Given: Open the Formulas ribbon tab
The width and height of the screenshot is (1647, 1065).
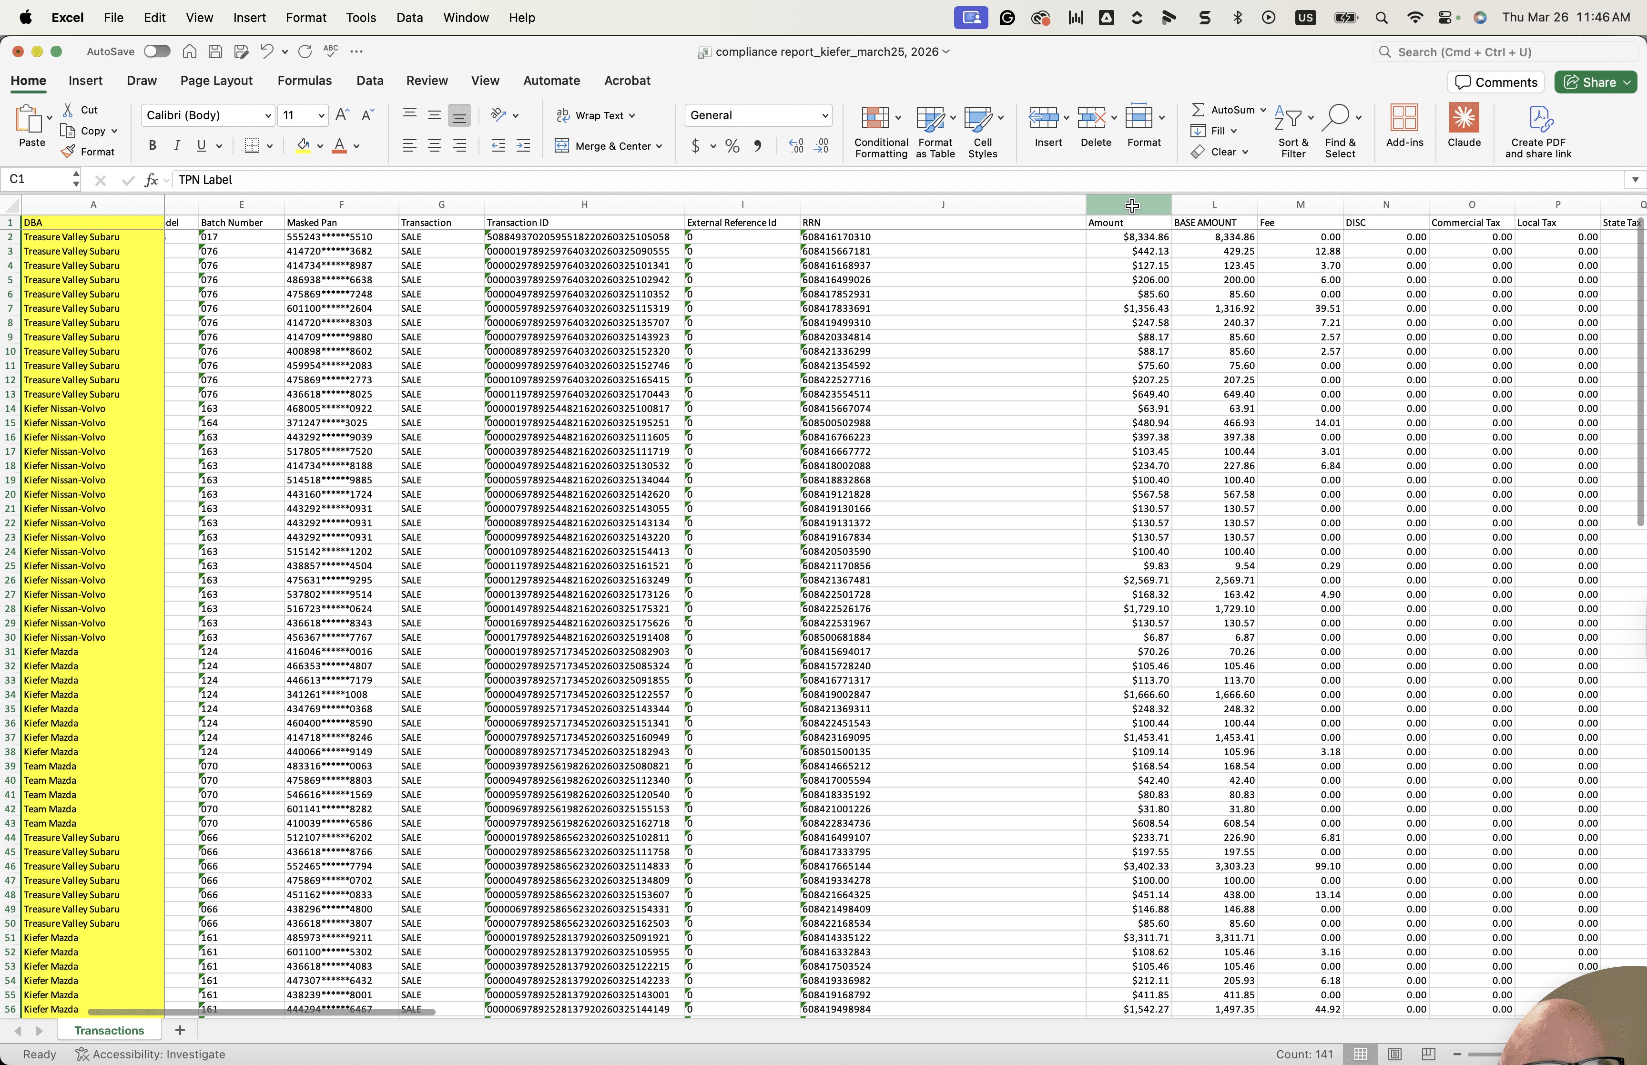Looking at the screenshot, I should pyautogui.click(x=304, y=81).
